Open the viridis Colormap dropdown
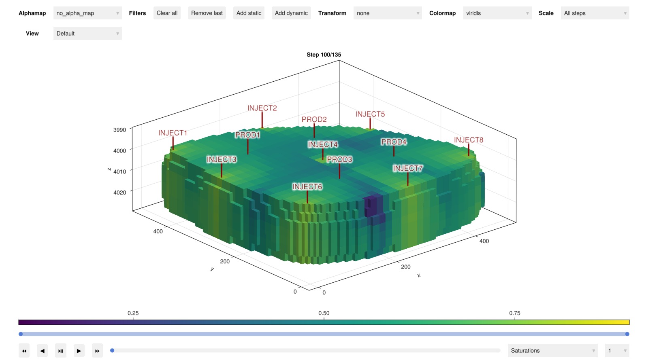648x364 pixels. tap(497, 13)
